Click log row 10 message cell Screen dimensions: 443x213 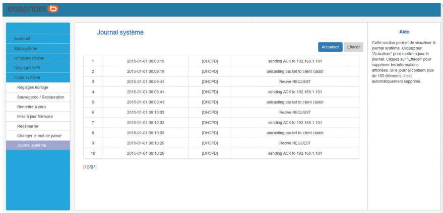tap(295, 153)
